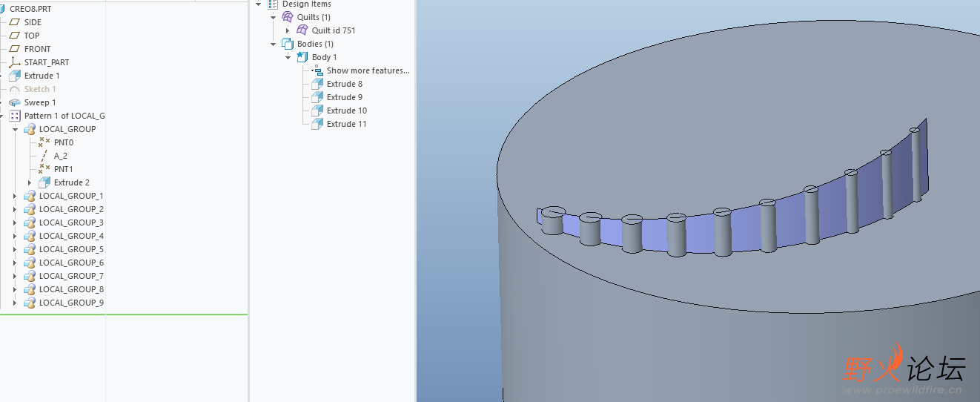Click the Extrude 1 feature icon
This screenshot has width=980, height=402.
[14, 76]
